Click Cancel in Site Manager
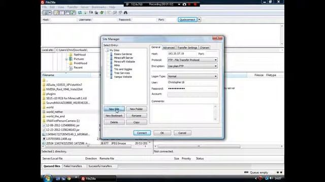Viewport: 325px width, 182px height. pos(182,133)
